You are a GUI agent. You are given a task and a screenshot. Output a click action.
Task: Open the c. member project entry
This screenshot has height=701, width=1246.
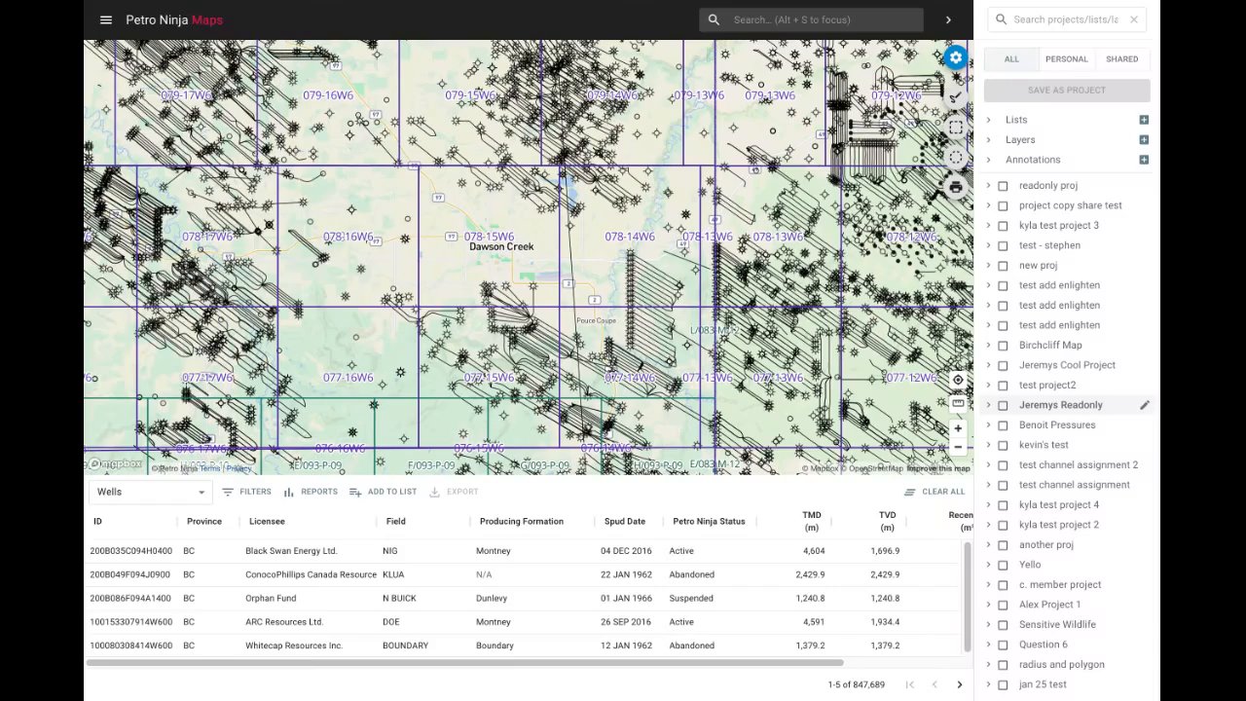tap(1060, 585)
